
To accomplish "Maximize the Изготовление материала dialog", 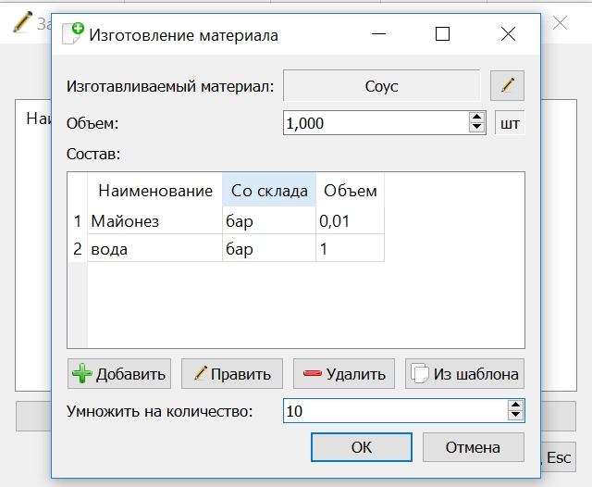I will [442, 34].
